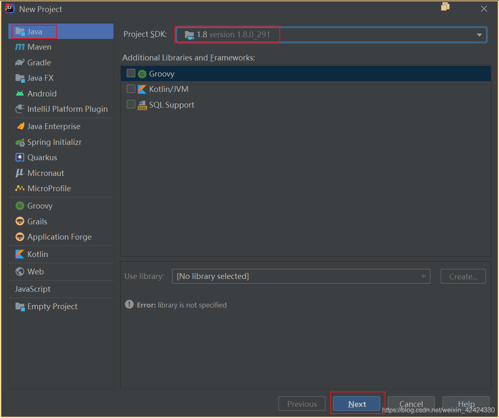Select Spring Initializr project type
Image resolution: width=499 pixels, height=418 pixels.
61,142
